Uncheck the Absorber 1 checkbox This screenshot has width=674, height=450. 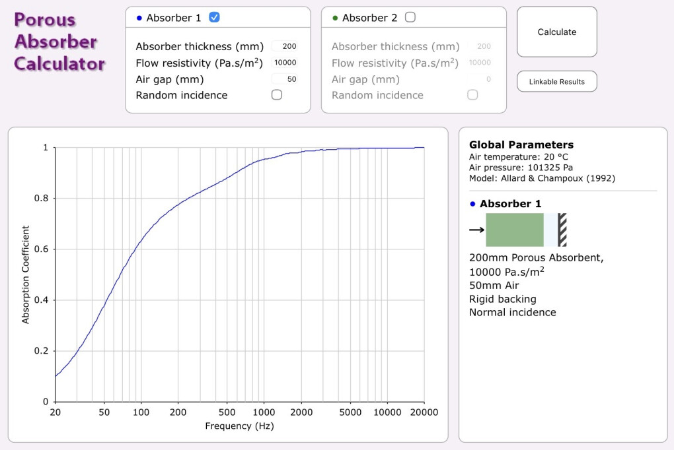click(214, 18)
